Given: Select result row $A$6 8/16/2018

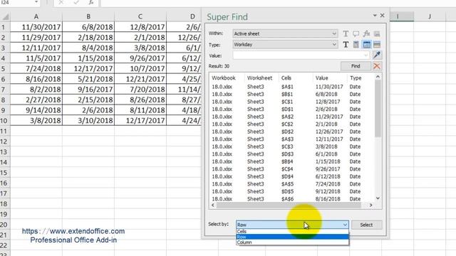Looking at the screenshot, I should (291, 199).
